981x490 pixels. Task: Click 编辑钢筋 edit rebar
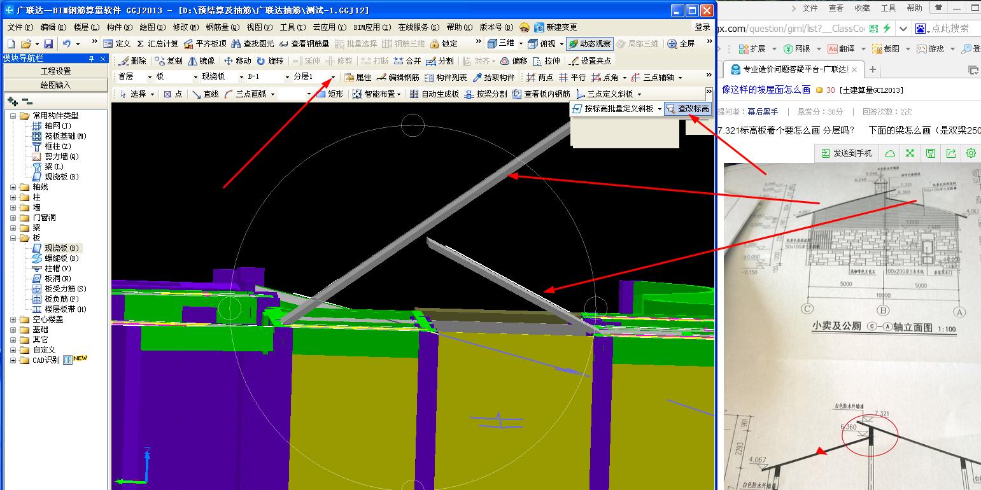pyautogui.click(x=398, y=78)
